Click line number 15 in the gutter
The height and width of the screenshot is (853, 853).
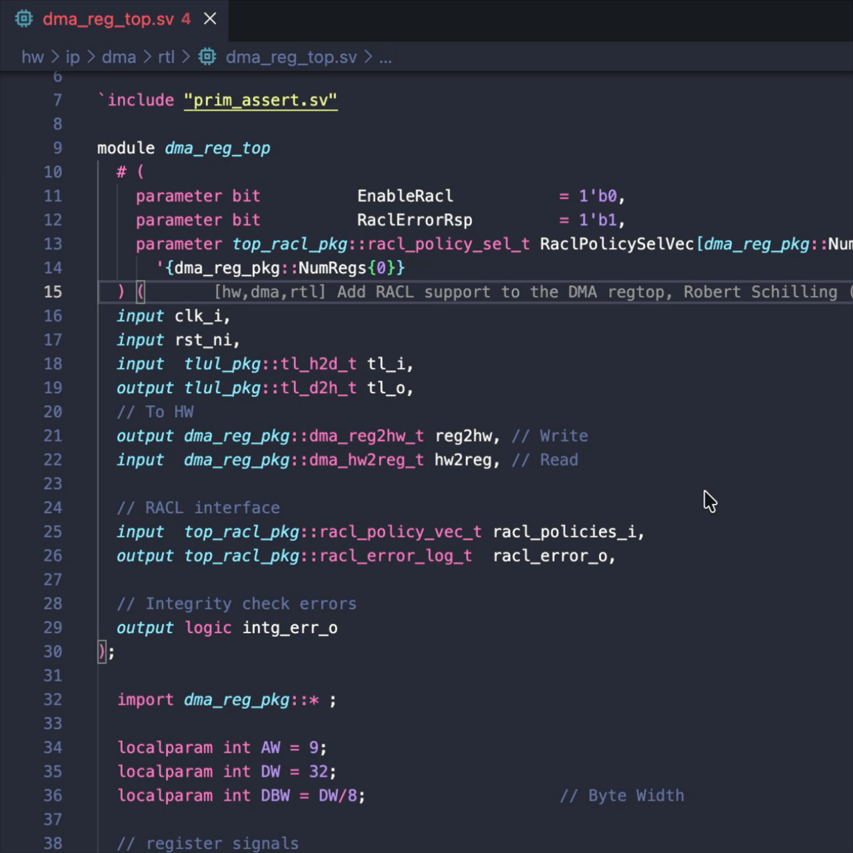point(53,292)
